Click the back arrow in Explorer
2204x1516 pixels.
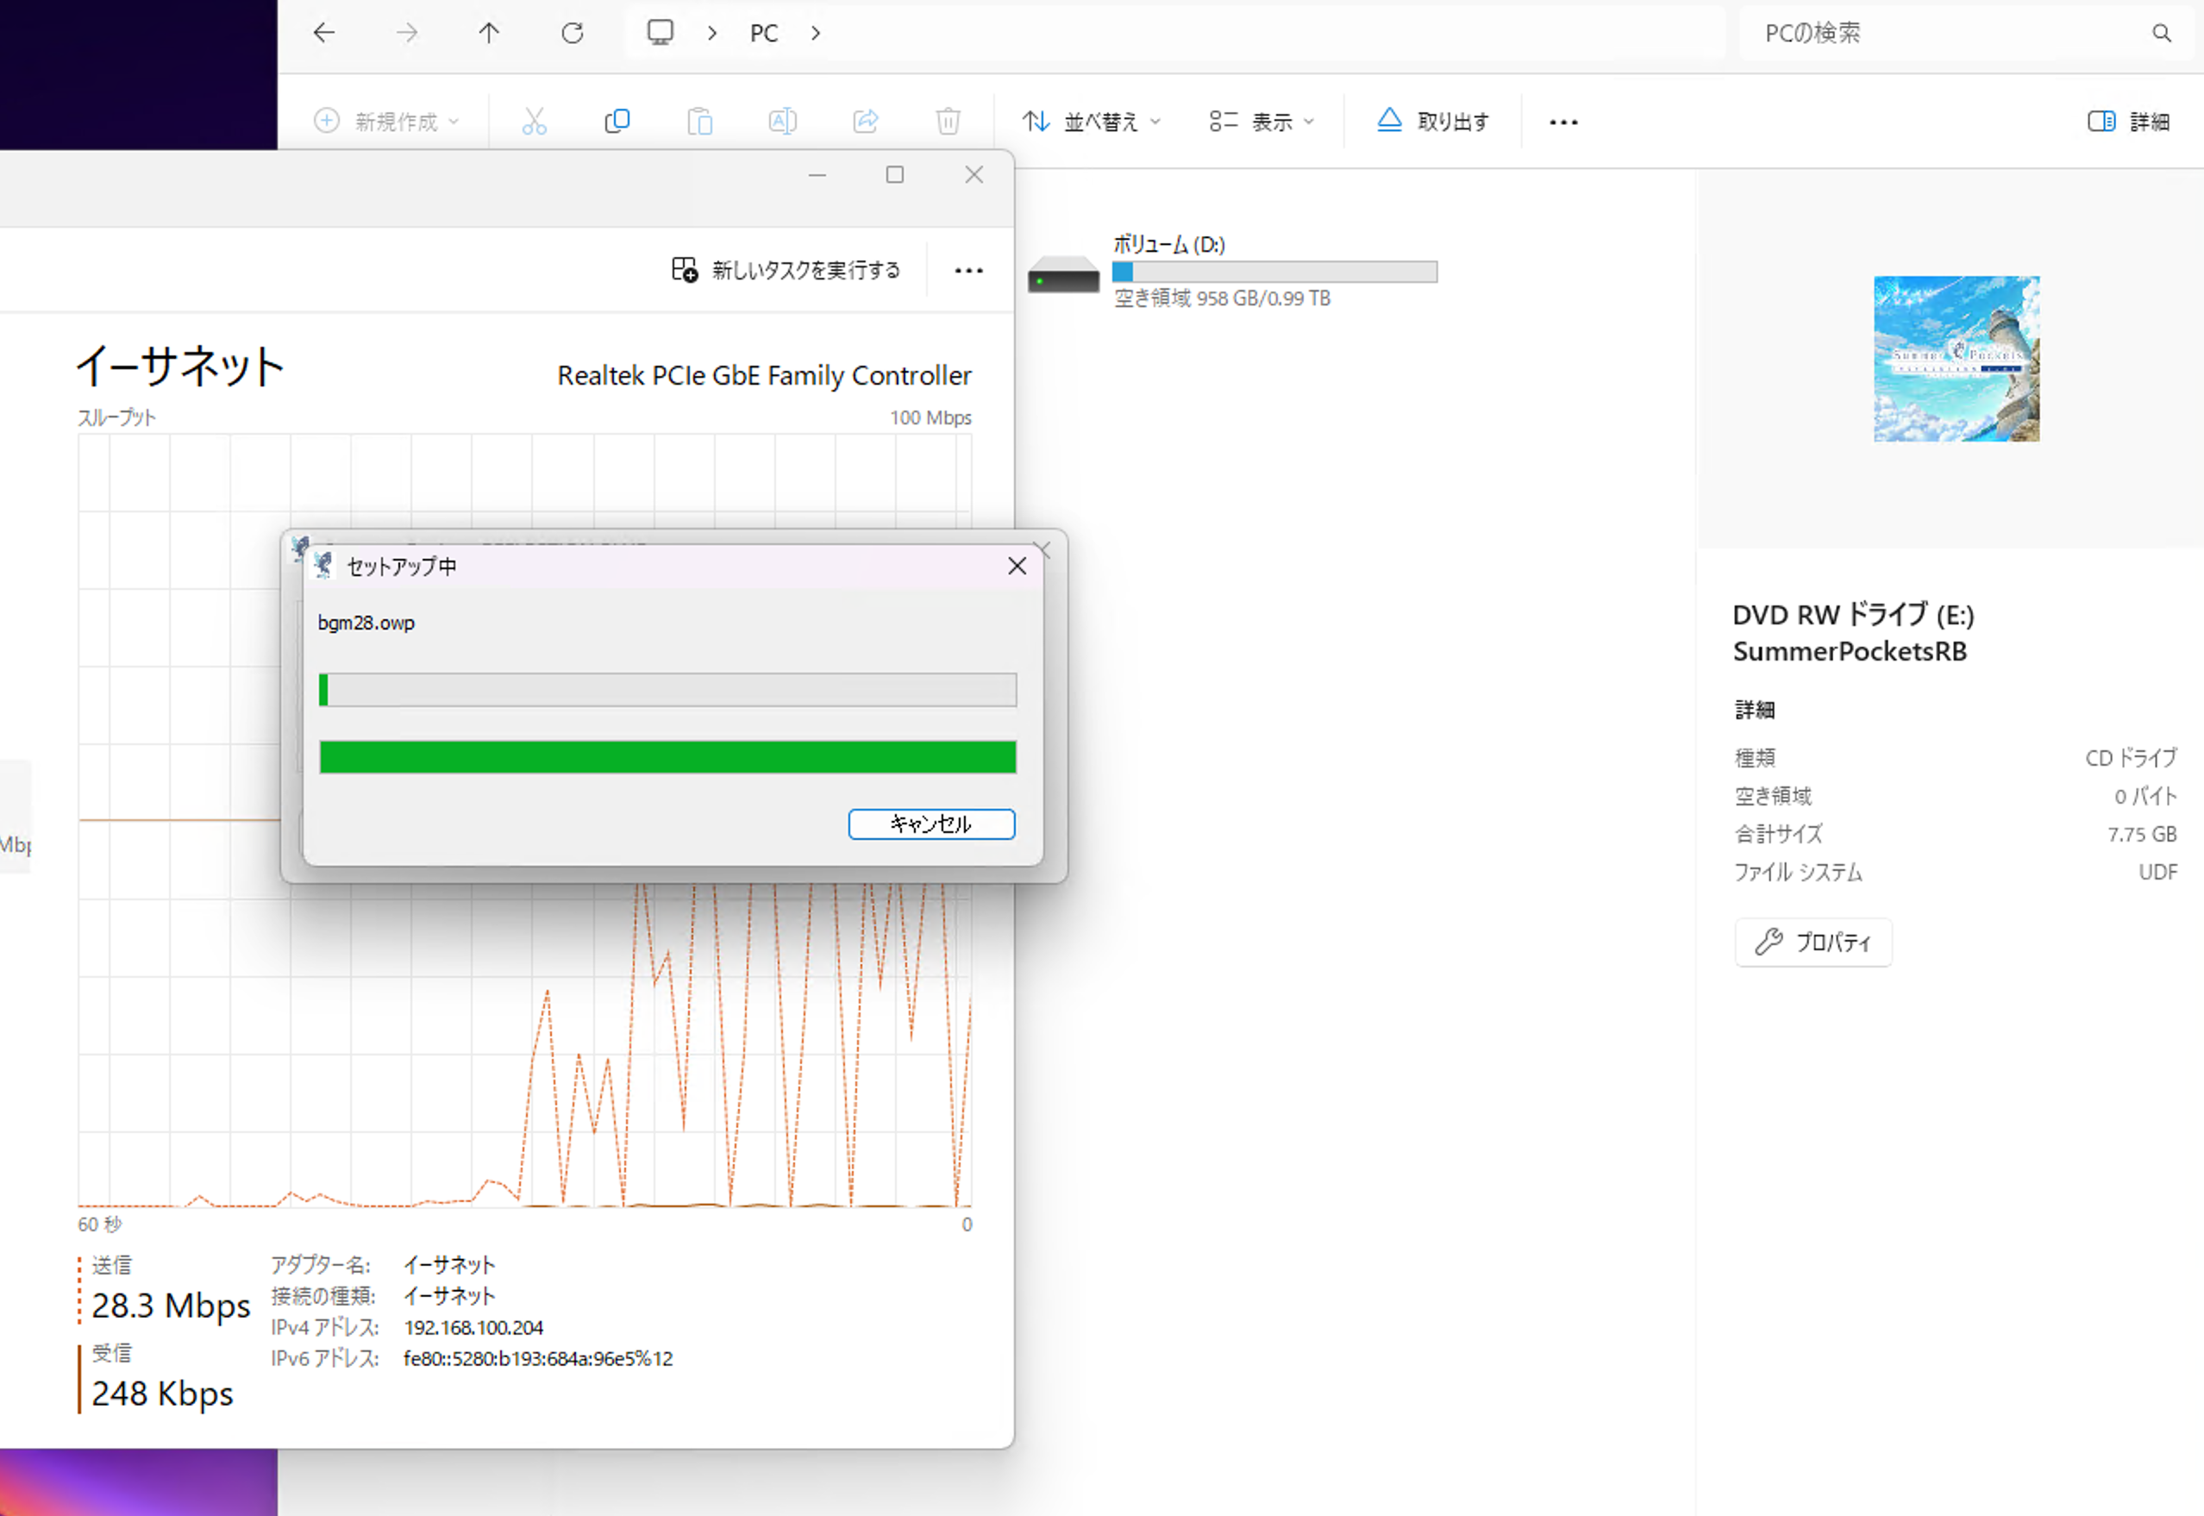click(x=324, y=34)
